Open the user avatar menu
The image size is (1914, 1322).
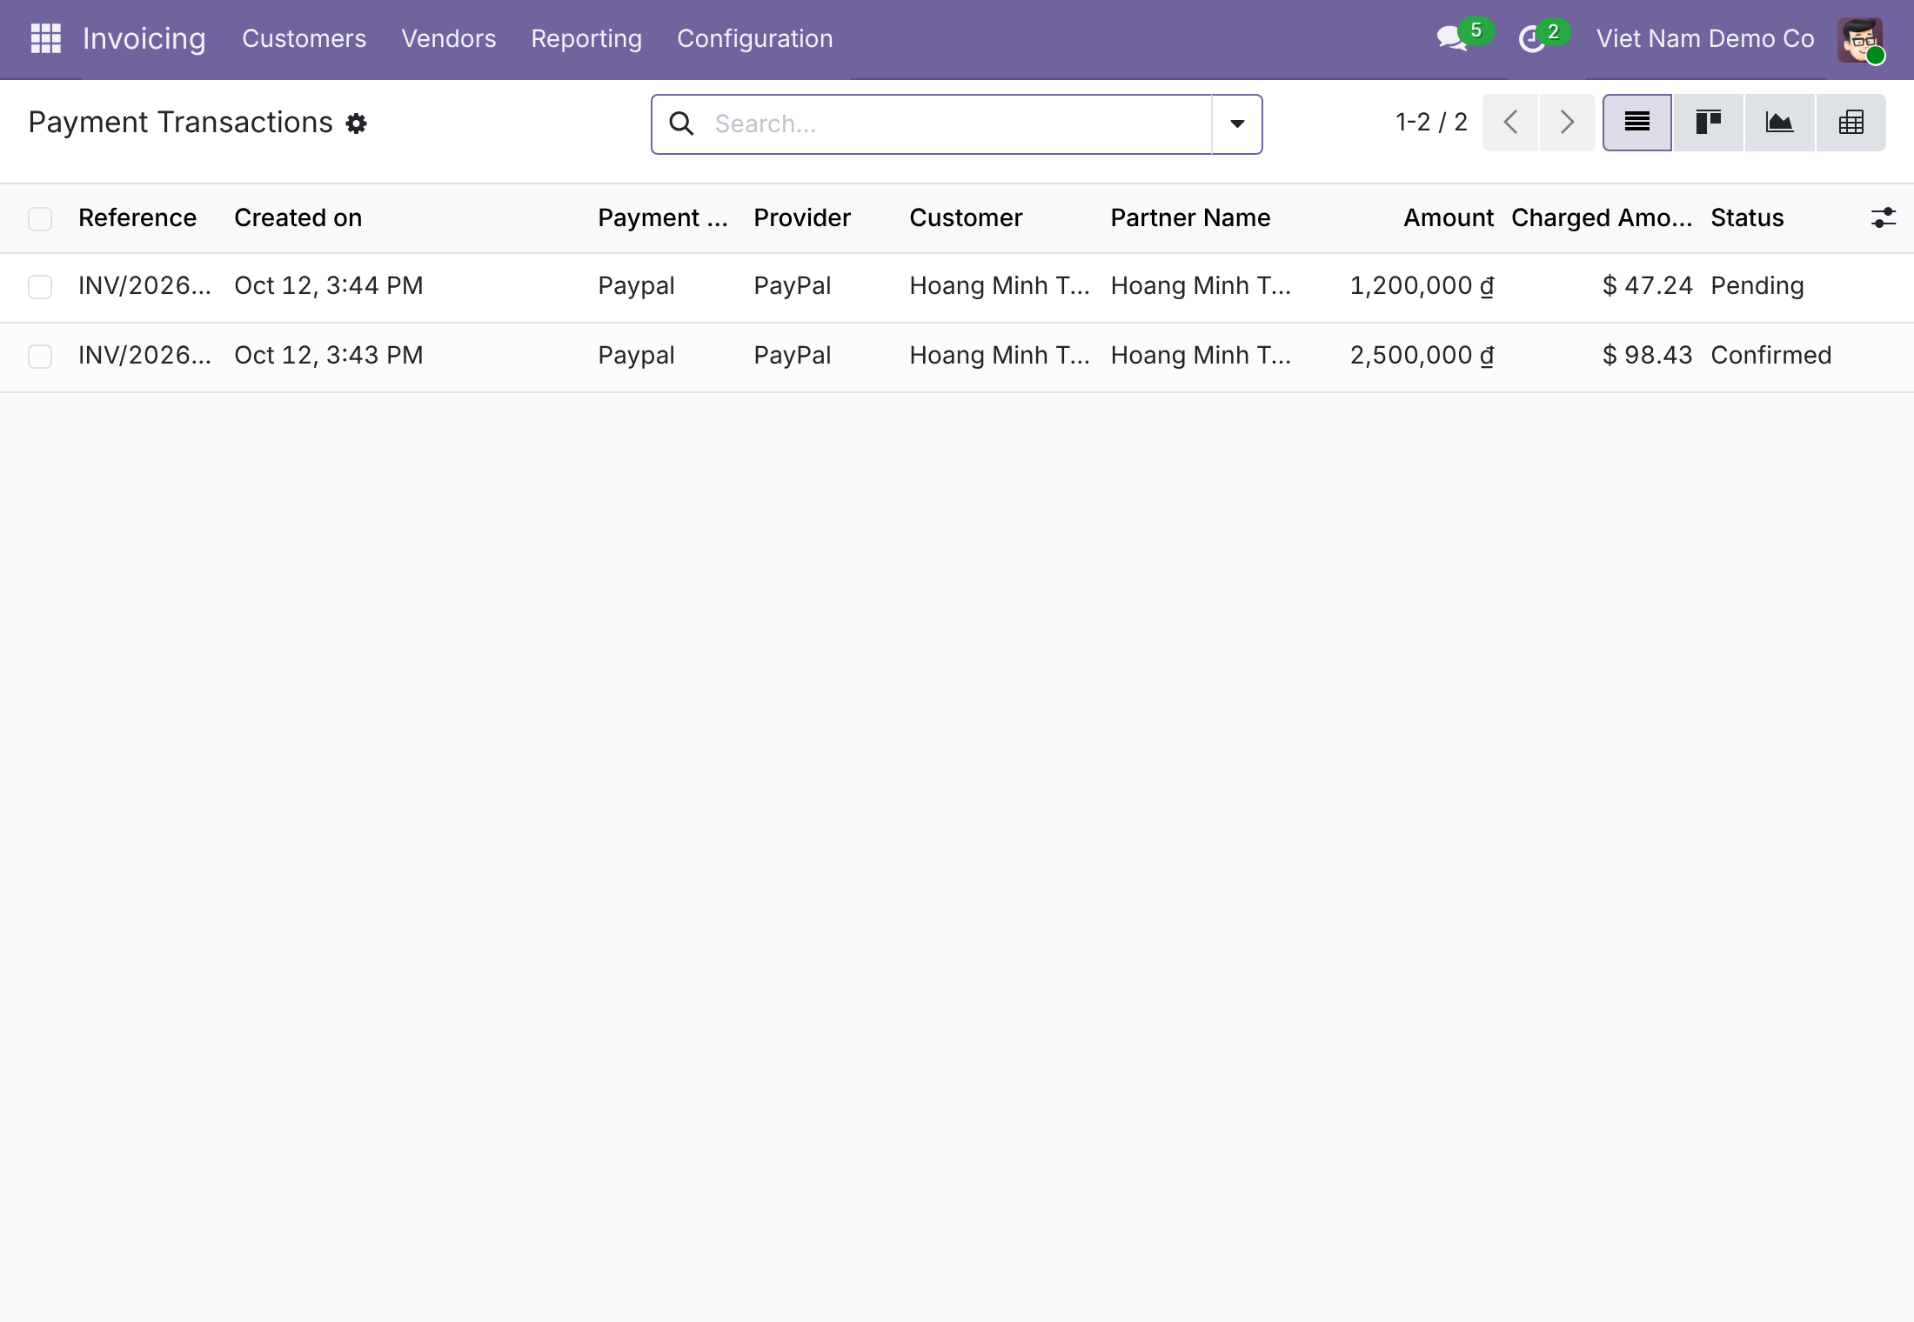point(1860,40)
